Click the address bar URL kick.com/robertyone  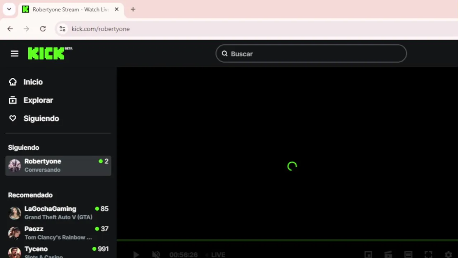pyautogui.click(x=100, y=29)
